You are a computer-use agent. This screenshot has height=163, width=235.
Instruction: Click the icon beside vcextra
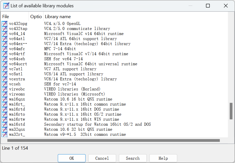5,79
